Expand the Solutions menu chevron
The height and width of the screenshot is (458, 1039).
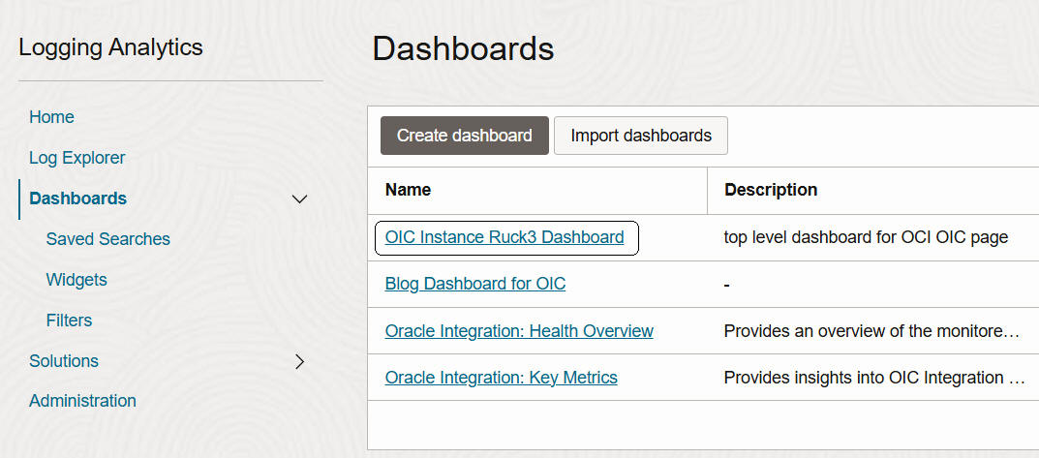(x=300, y=361)
